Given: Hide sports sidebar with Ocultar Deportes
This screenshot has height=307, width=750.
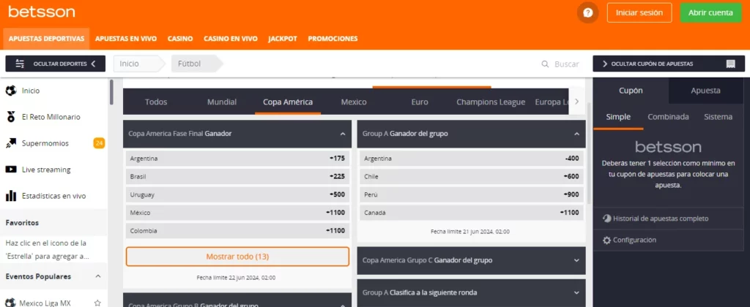Looking at the screenshot, I should [55, 64].
